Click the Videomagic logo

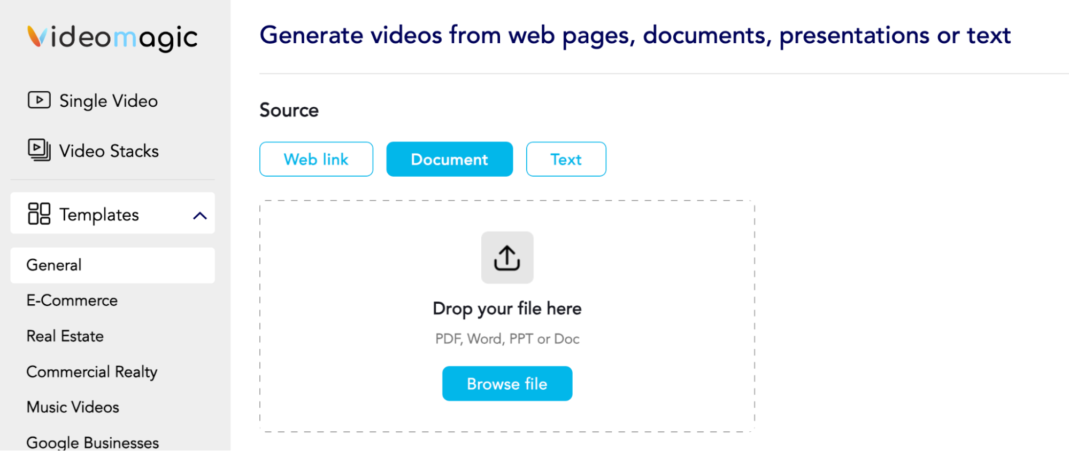click(112, 37)
